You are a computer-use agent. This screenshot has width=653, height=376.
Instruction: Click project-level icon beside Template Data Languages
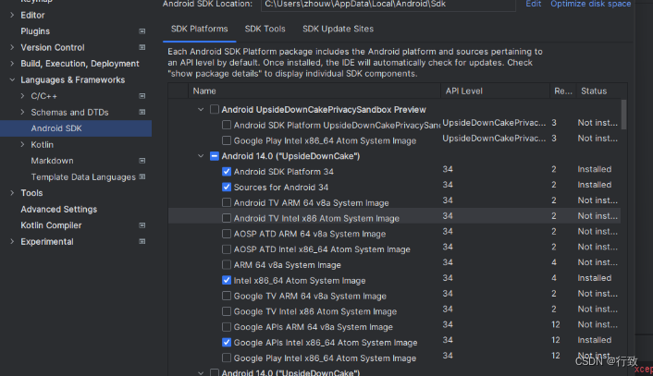tap(142, 176)
